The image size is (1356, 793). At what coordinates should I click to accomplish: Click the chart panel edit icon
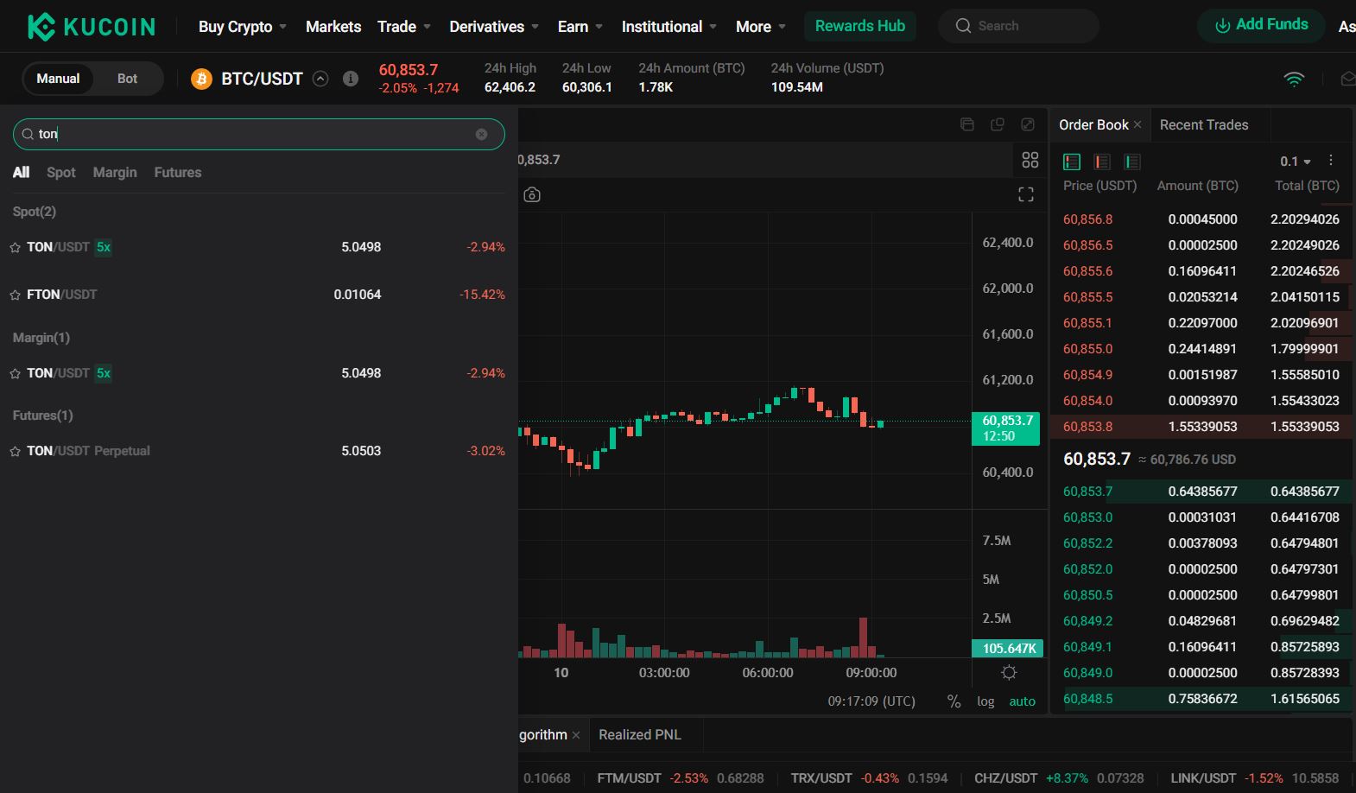point(1028,124)
